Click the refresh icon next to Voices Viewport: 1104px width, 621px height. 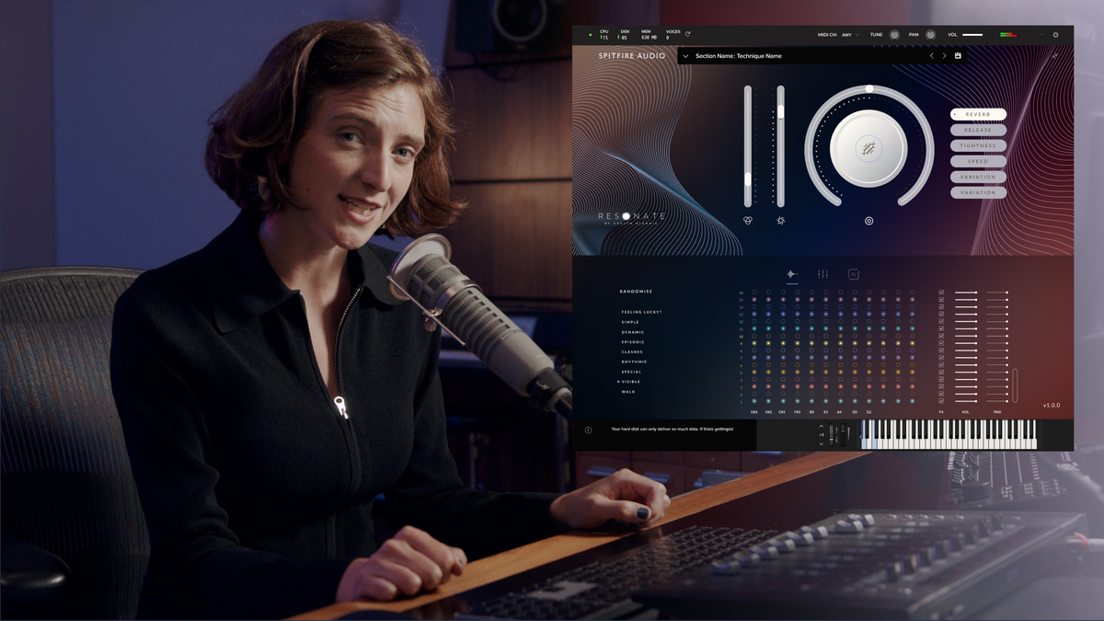point(687,35)
